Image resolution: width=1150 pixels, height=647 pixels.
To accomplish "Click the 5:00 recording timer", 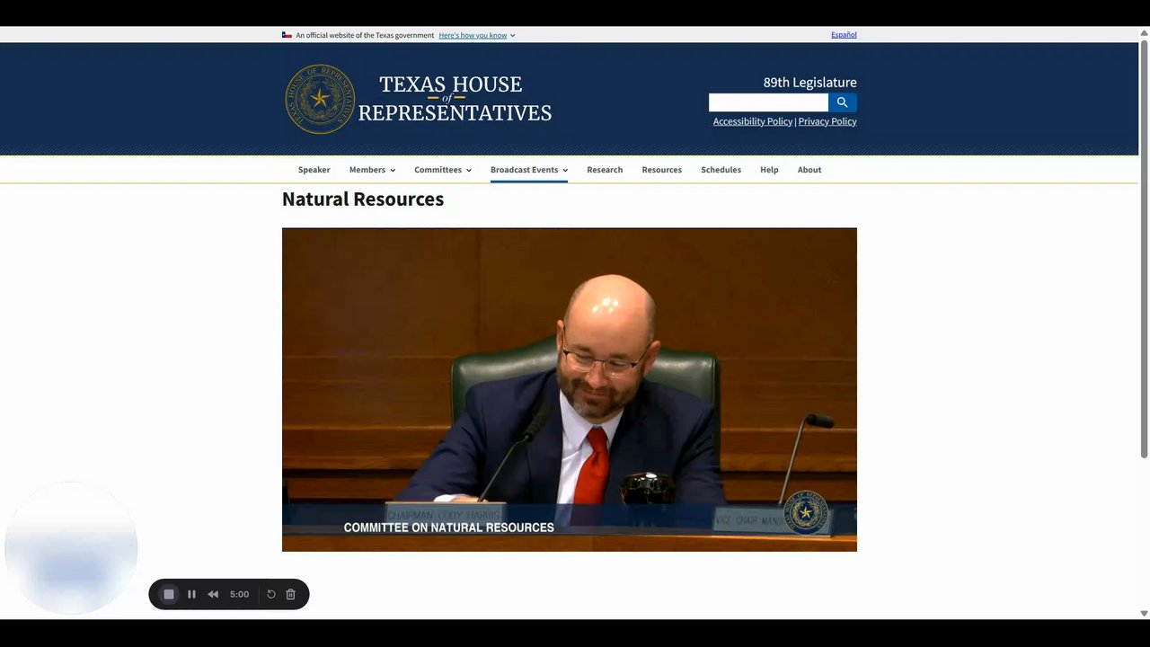I will (x=239, y=594).
